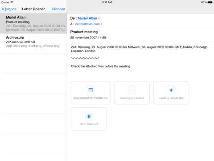
Task: Open the John Seed.vcf contact icon
Action: pyautogui.click(x=89, y=116)
